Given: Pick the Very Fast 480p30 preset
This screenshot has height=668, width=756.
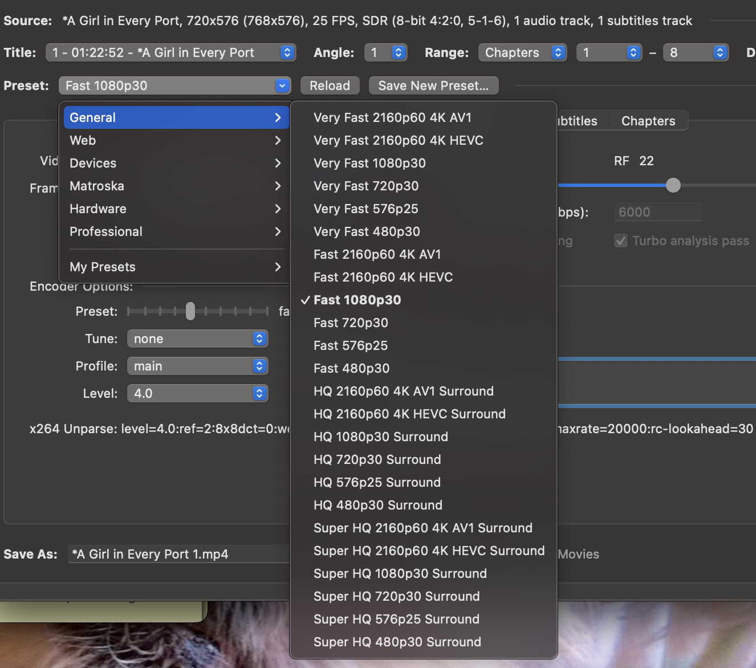Looking at the screenshot, I should click(424, 231).
